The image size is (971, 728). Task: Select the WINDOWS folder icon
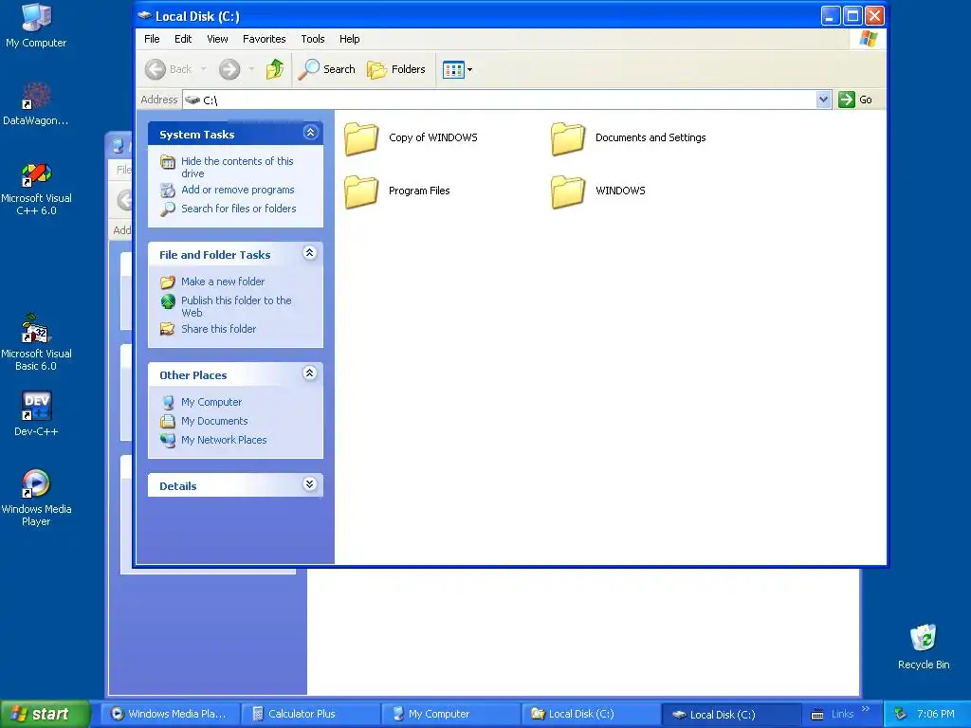pyautogui.click(x=568, y=191)
